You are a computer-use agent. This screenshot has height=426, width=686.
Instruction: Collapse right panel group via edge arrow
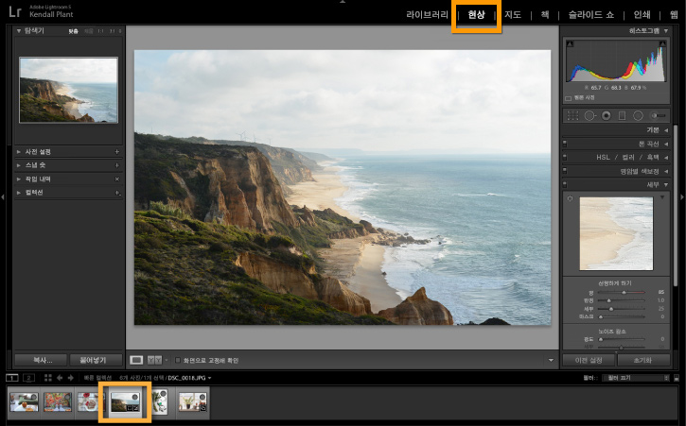pyautogui.click(x=683, y=197)
